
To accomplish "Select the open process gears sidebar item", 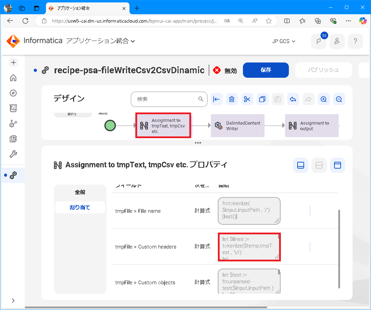I will point(13,175).
